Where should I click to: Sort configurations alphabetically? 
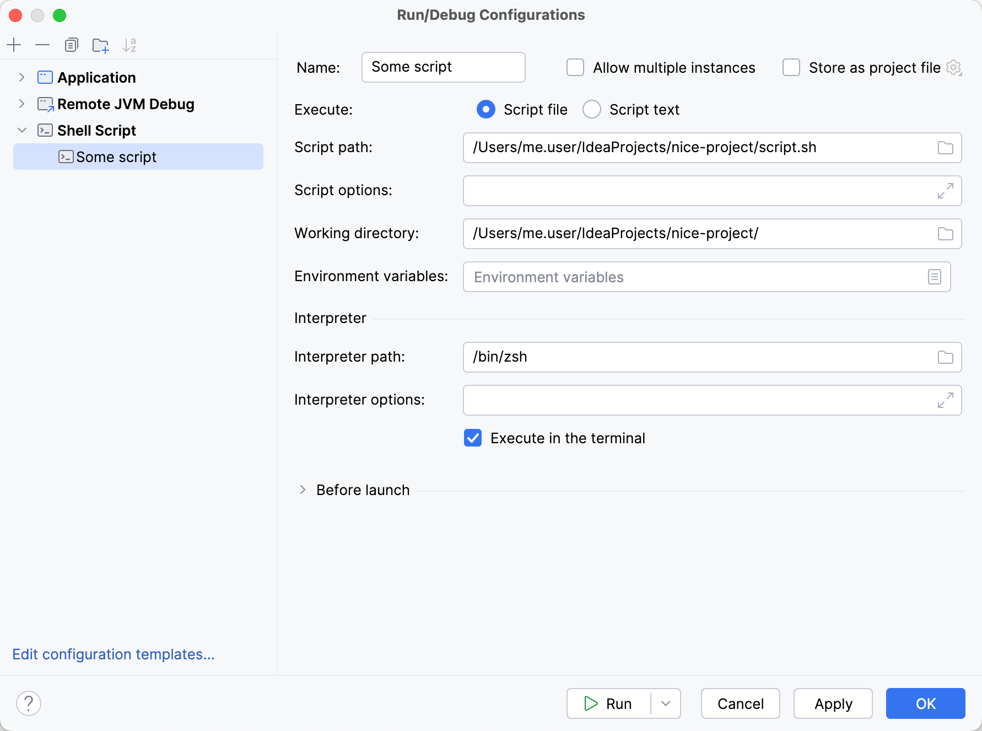[x=130, y=45]
